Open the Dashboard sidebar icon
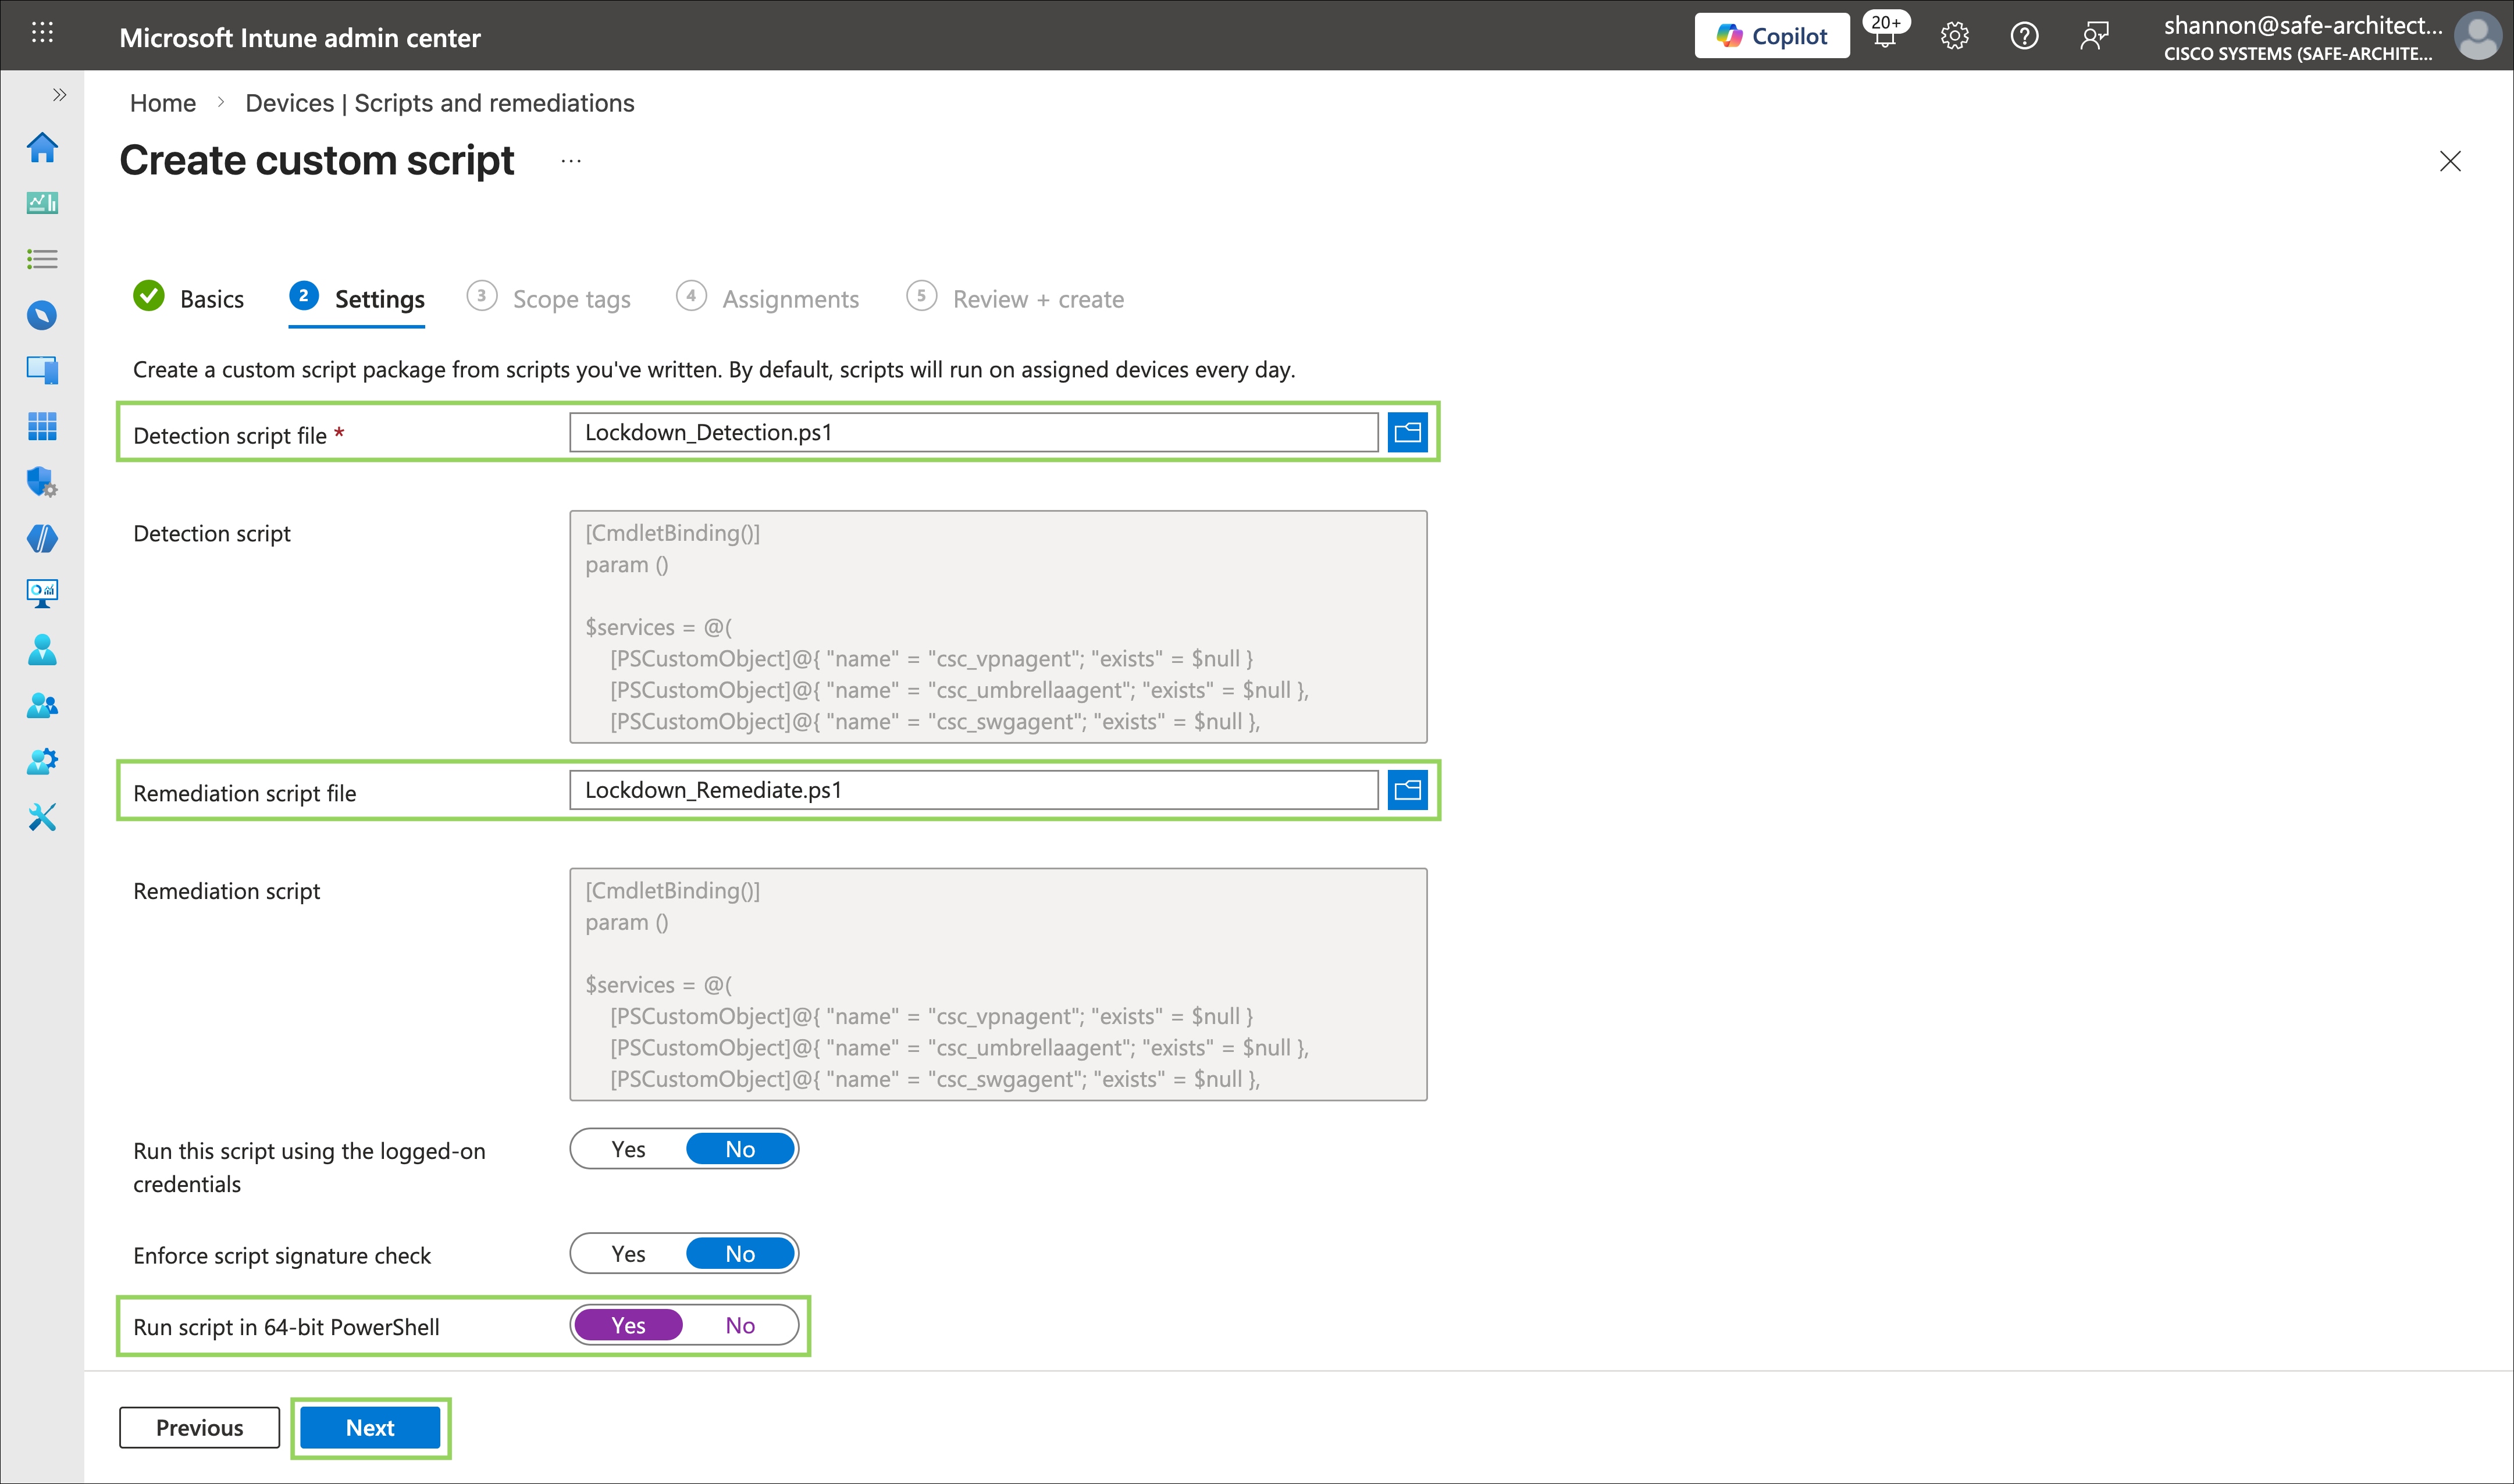Viewport: 2514px width, 1484px height. (42, 203)
